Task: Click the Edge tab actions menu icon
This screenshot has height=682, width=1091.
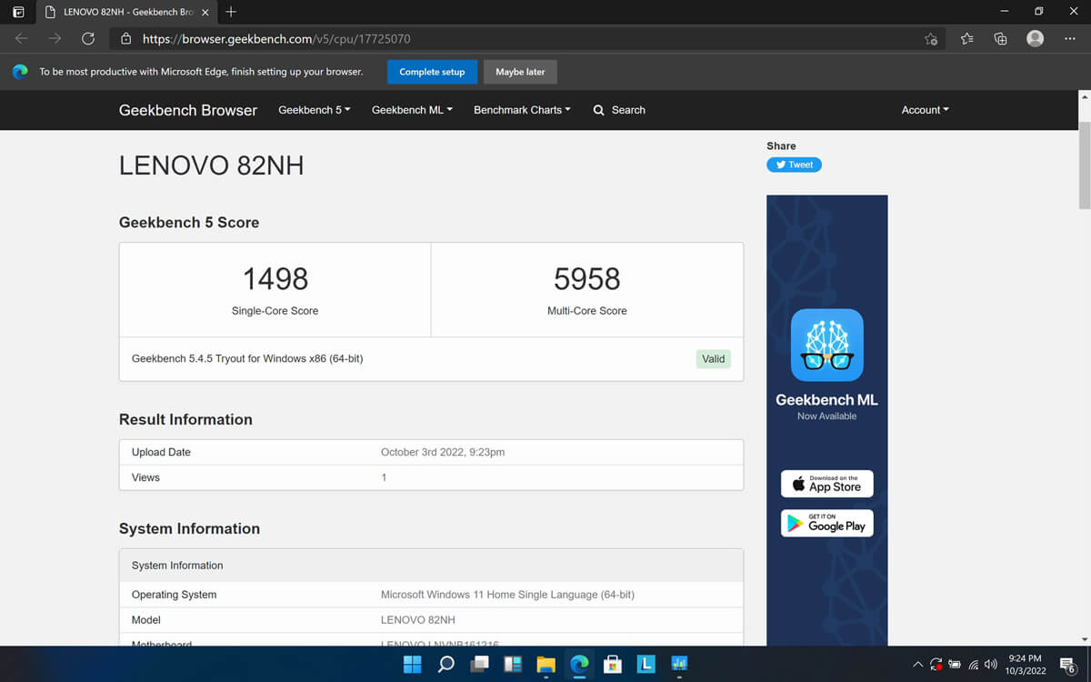Action: pyautogui.click(x=18, y=12)
